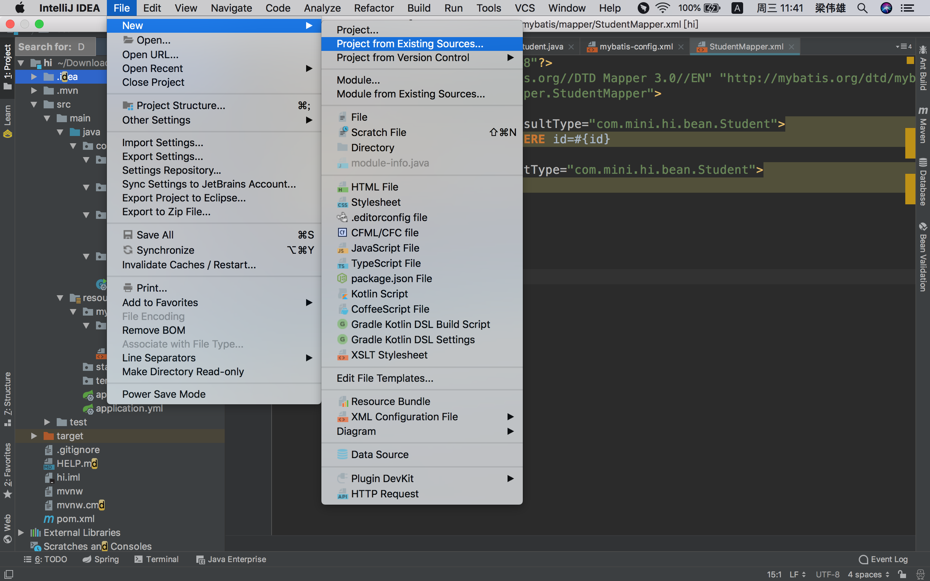Select Project from Existing Sources menu item
This screenshot has height=581, width=930.
coord(409,44)
